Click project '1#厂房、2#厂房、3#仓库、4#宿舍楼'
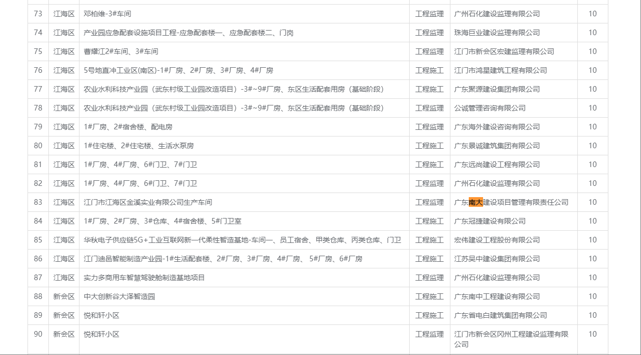The height and width of the screenshot is (355, 641). [163, 221]
